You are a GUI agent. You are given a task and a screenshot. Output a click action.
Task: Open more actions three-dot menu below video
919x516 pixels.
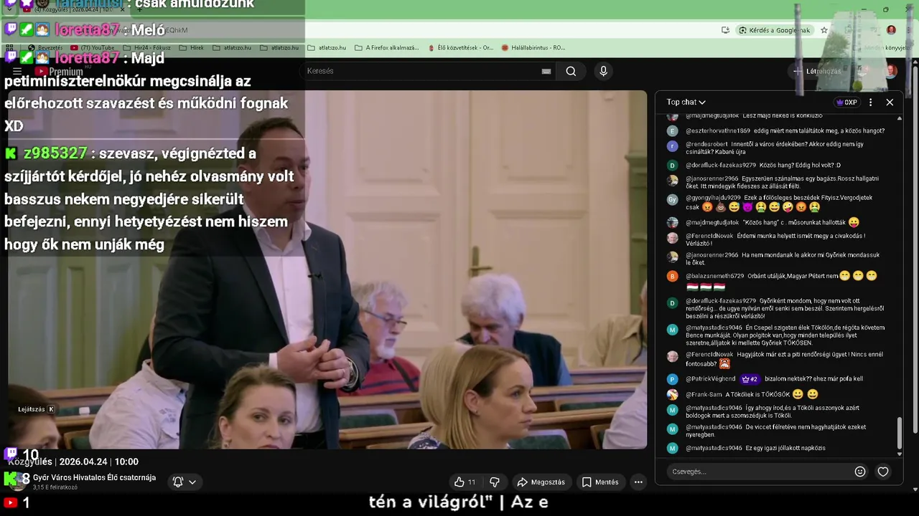click(638, 482)
